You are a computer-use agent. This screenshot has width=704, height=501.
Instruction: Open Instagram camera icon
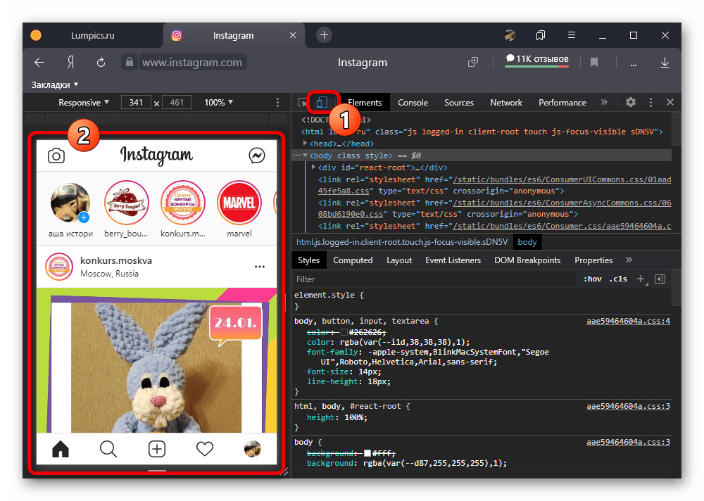coord(56,156)
